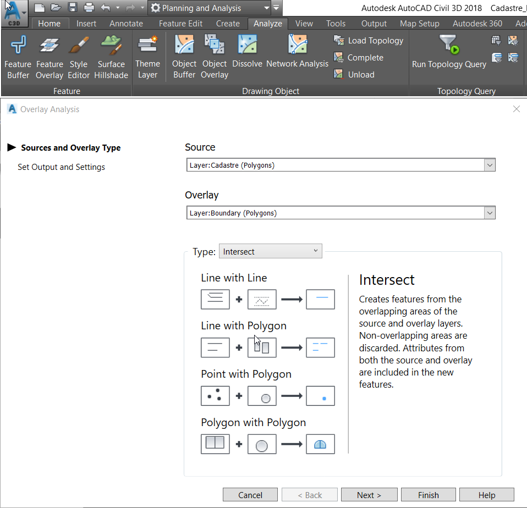Click Run Topology Query funnel icon
527x508 pixels.
click(449, 45)
